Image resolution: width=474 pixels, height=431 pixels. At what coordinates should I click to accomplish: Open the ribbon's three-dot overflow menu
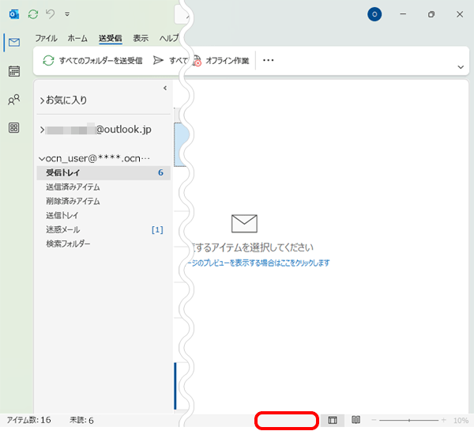click(x=268, y=60)
